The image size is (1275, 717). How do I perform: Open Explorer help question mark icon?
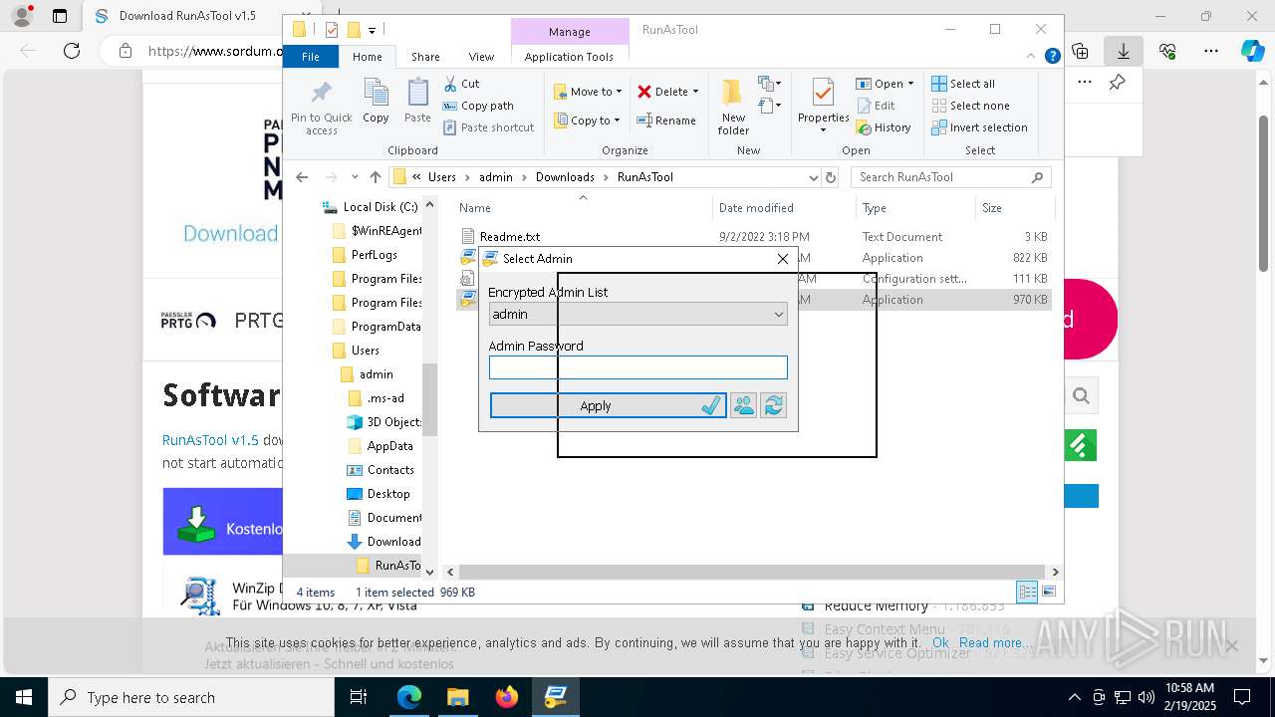pos(1052,57)
